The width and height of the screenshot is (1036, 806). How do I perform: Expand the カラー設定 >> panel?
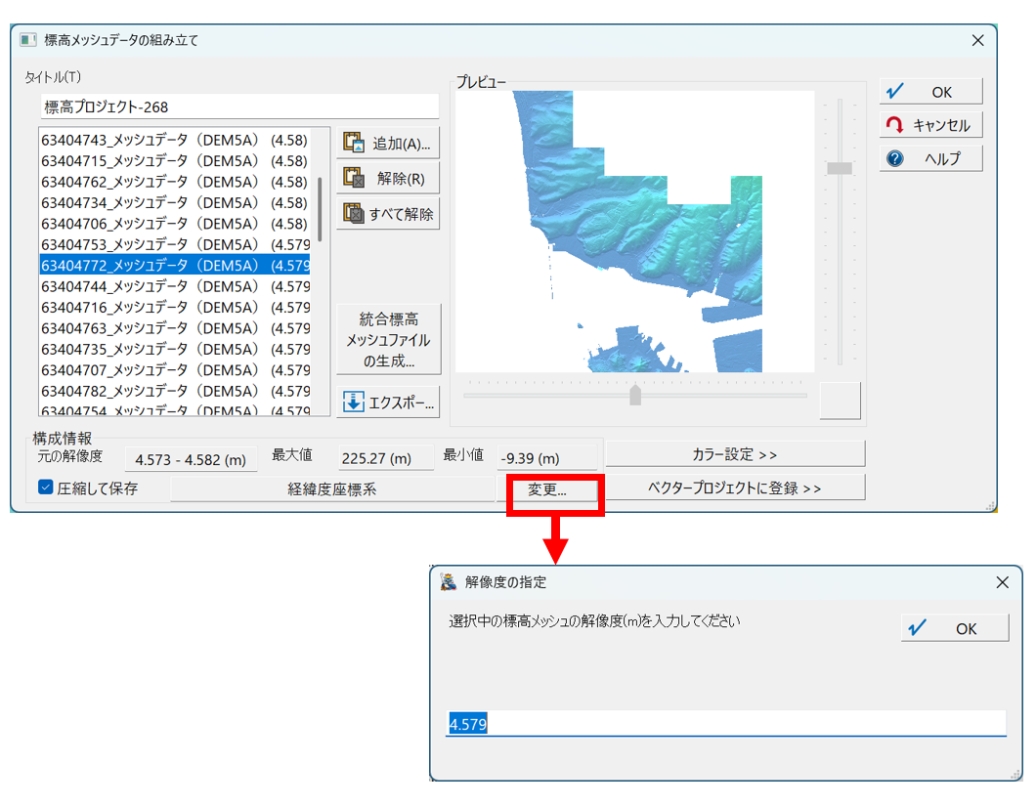(x=735, y=454)
